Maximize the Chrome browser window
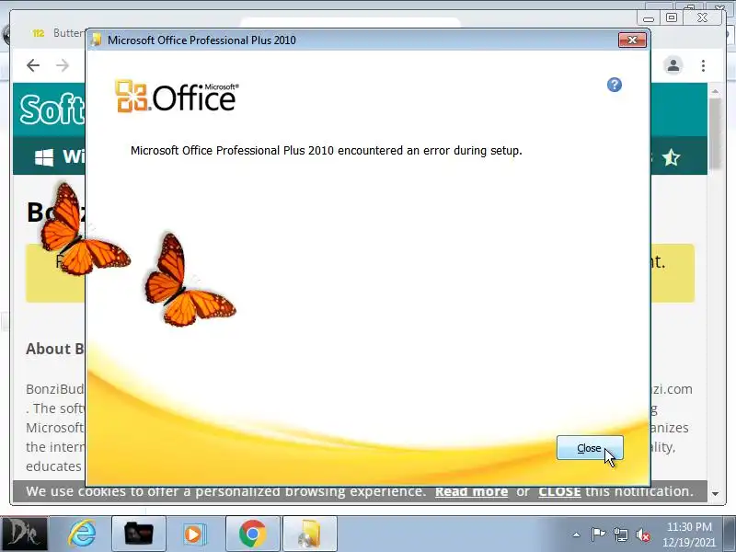 click(672, 17)
